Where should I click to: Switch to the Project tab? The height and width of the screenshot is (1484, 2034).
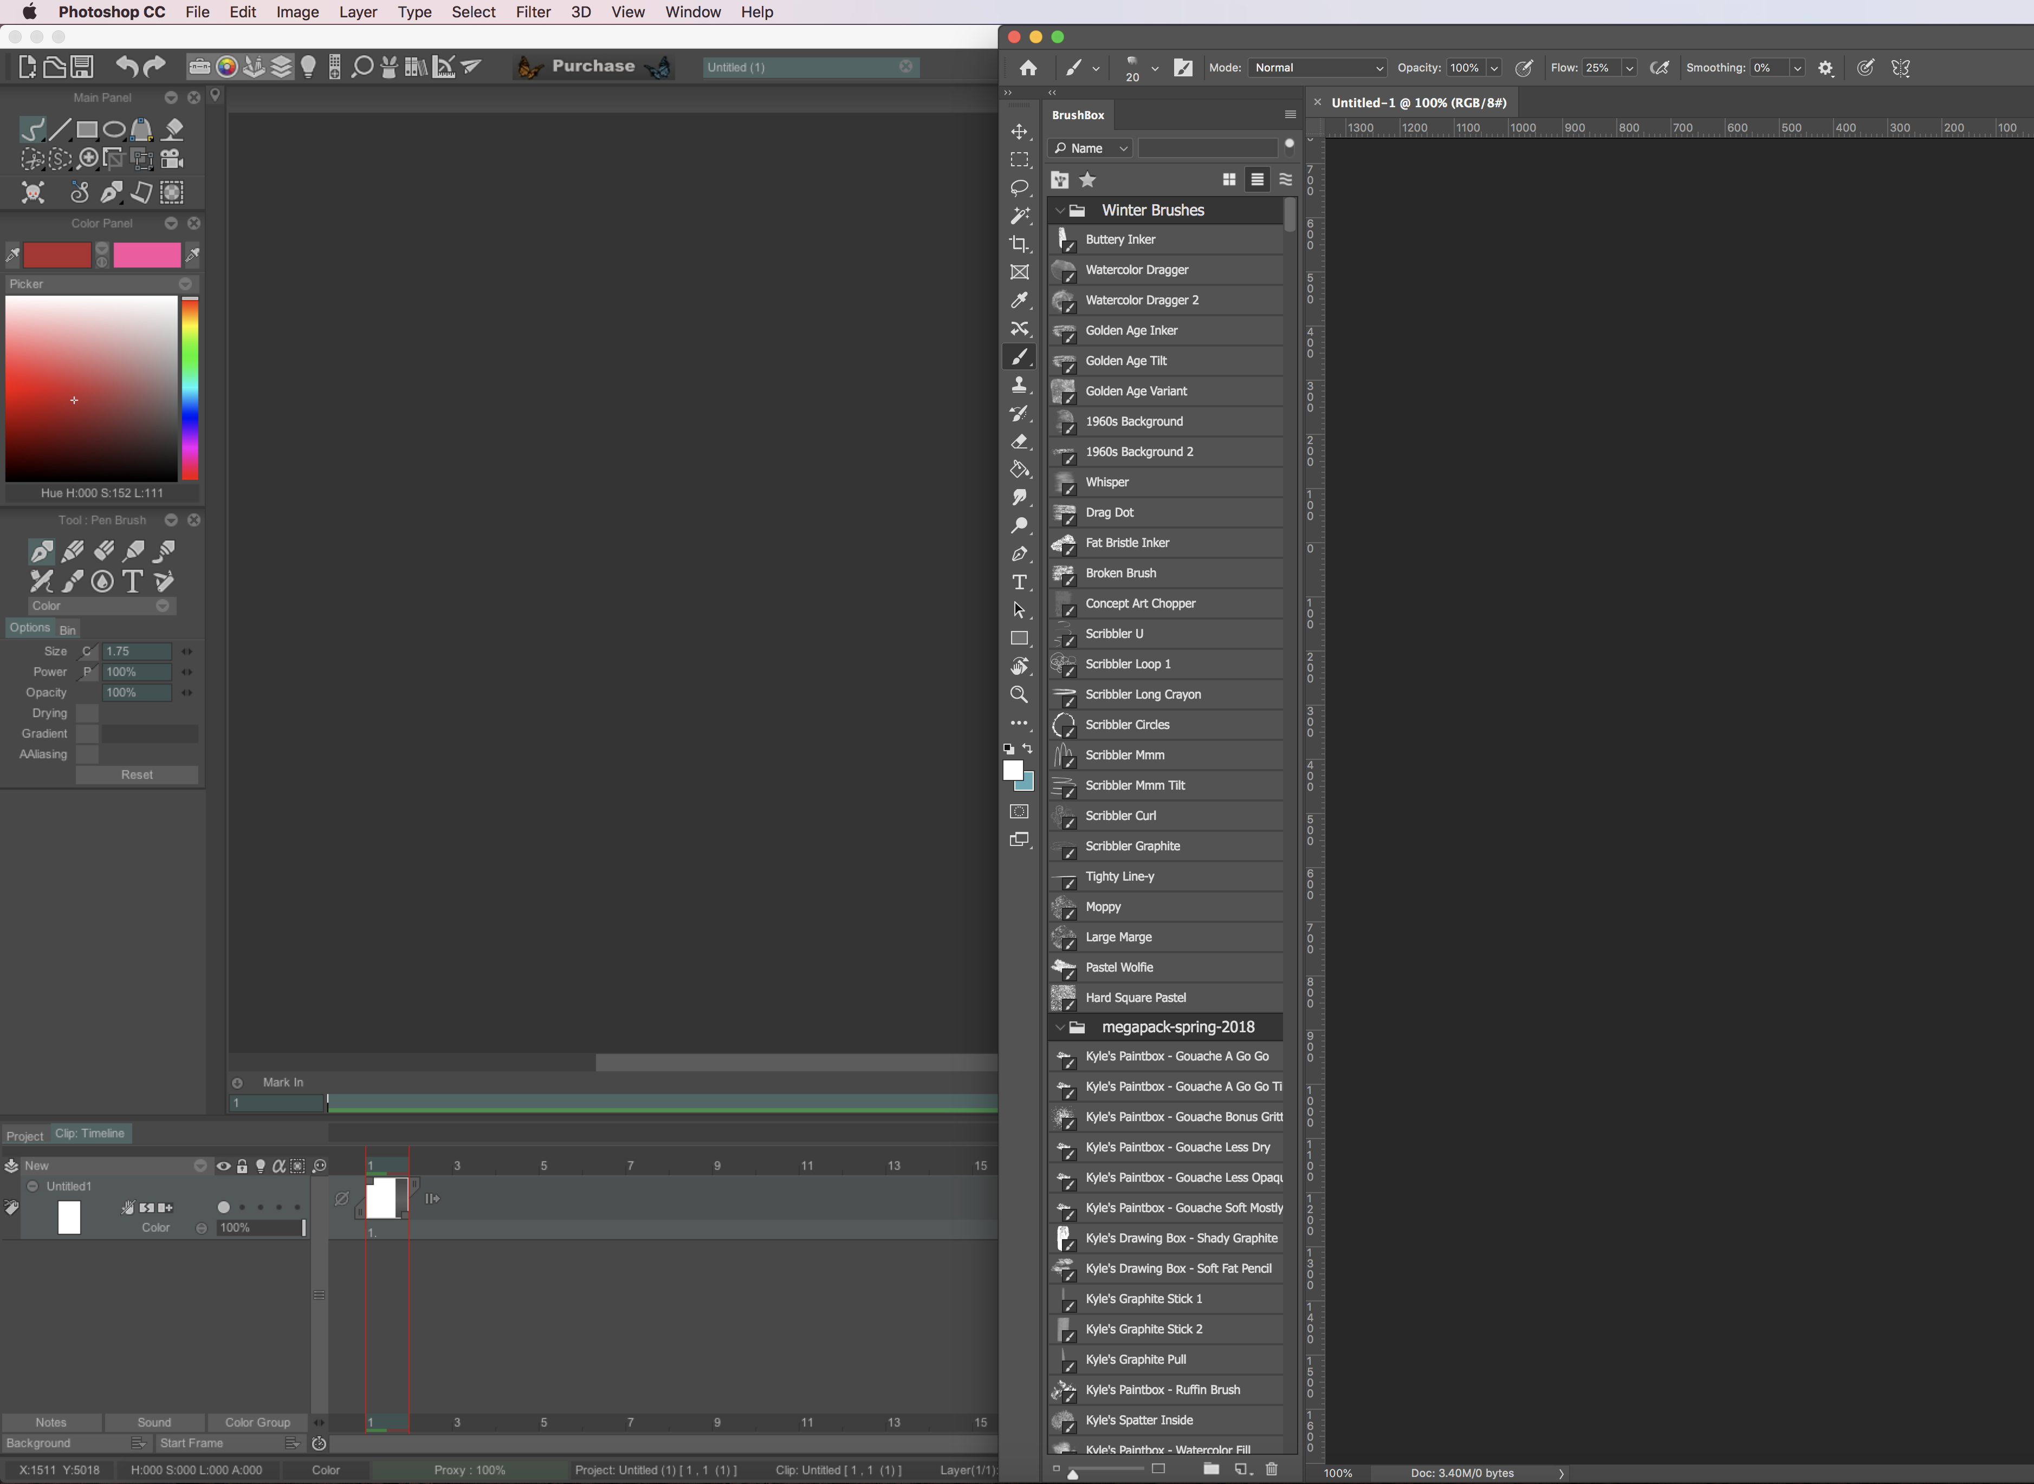24,1135
